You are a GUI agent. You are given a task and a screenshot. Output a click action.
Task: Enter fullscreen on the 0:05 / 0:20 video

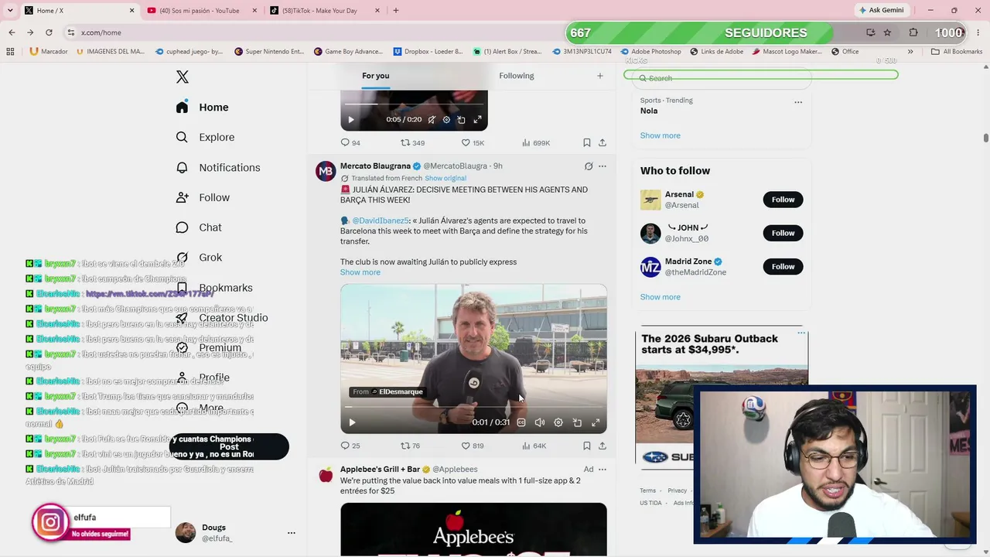coord(477,119)
